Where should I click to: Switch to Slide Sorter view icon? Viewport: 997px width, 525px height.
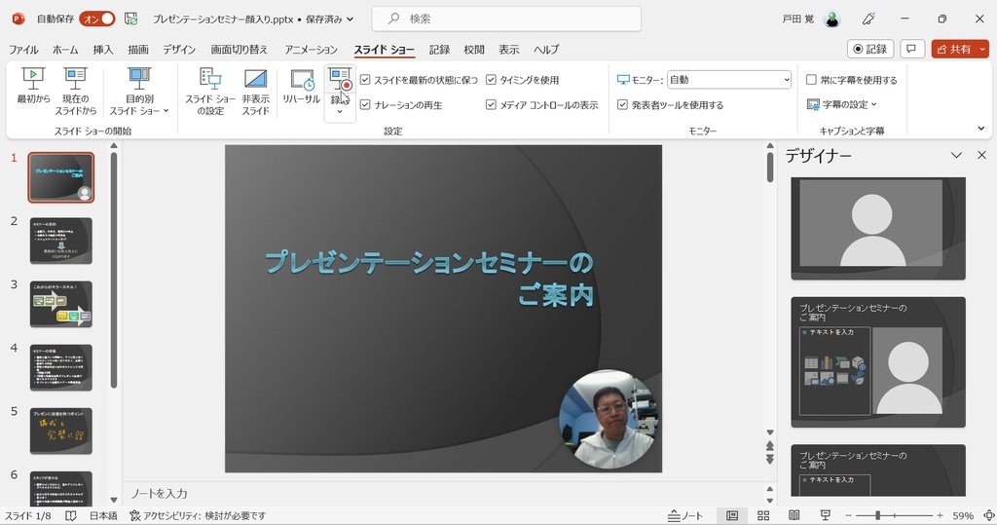763,515
